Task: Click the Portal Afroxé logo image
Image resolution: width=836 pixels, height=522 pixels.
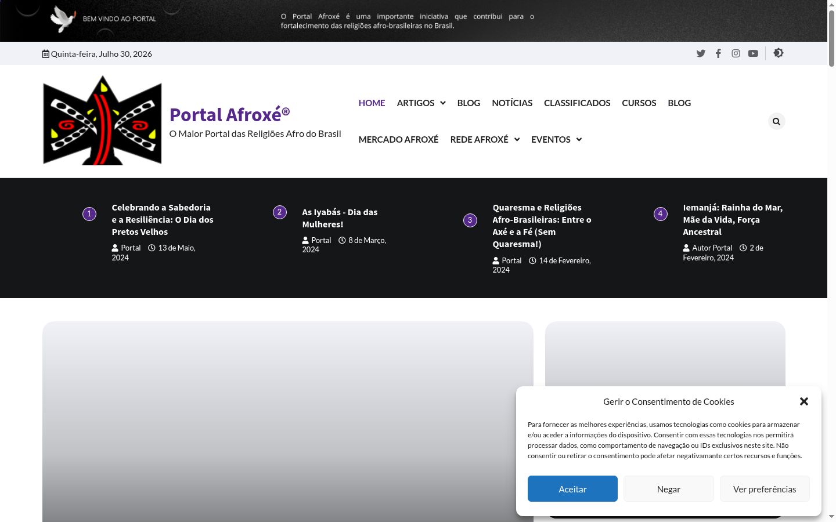Action: click(102, 121)
